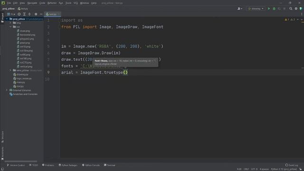The width and height of the screenshot is (304, 171).
Task: Open IDE settings gear in top toolbar
Action: pos(296,9)
